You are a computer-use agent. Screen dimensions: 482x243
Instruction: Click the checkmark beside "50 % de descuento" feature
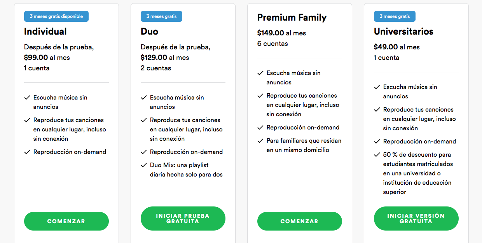point(377,154)
